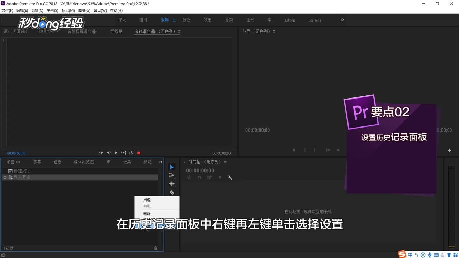Open the 图形(G) menu
This screenshot has width=459, height=258.
coord(84,10)
